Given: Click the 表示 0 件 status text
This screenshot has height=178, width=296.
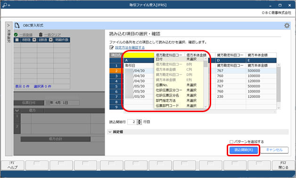Looking at the screenshot, I should click(22, 86).
